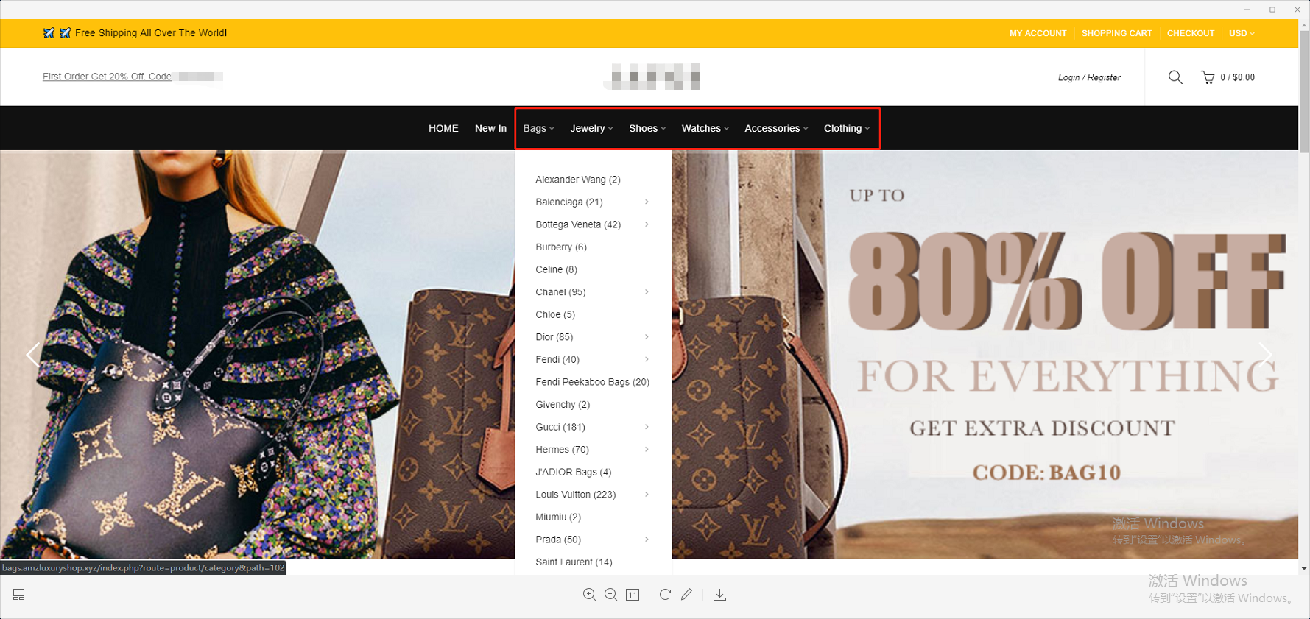Expand the Dior submenu arrow

pyautogui.click(x=647, y=337)
